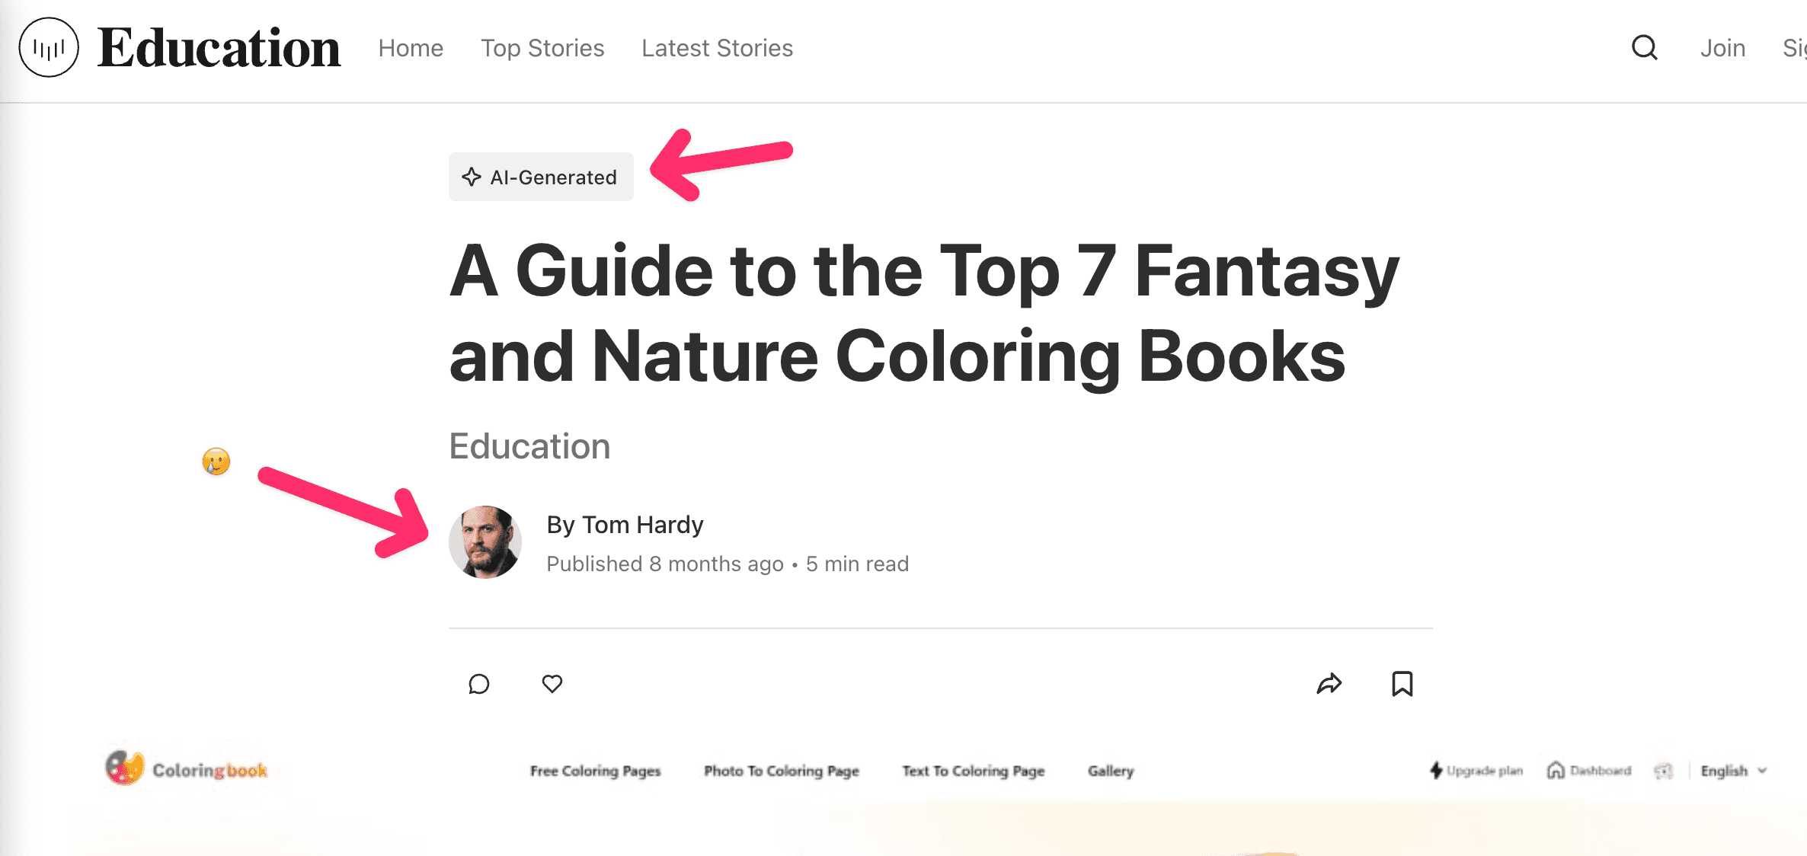
Task: Expand the English language dropdown
Action: (x=1733, y=771)
